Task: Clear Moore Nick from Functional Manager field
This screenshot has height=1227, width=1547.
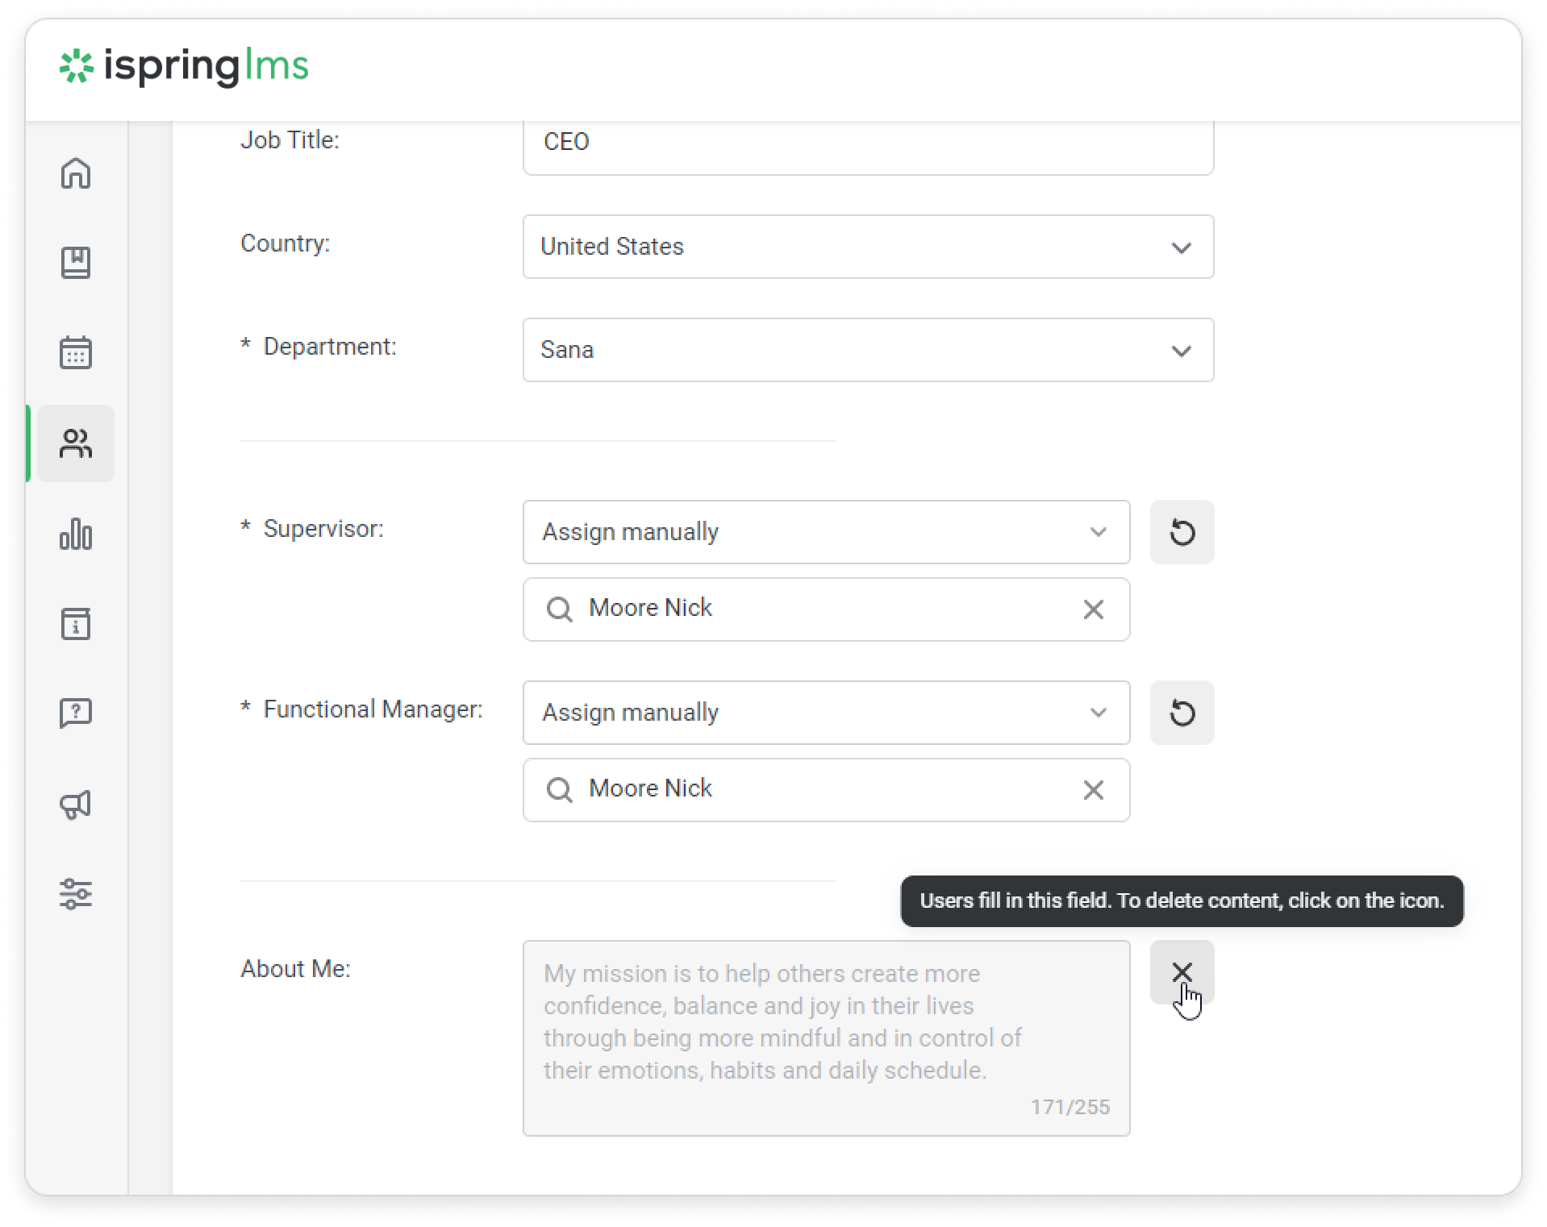Action: 1093,790
